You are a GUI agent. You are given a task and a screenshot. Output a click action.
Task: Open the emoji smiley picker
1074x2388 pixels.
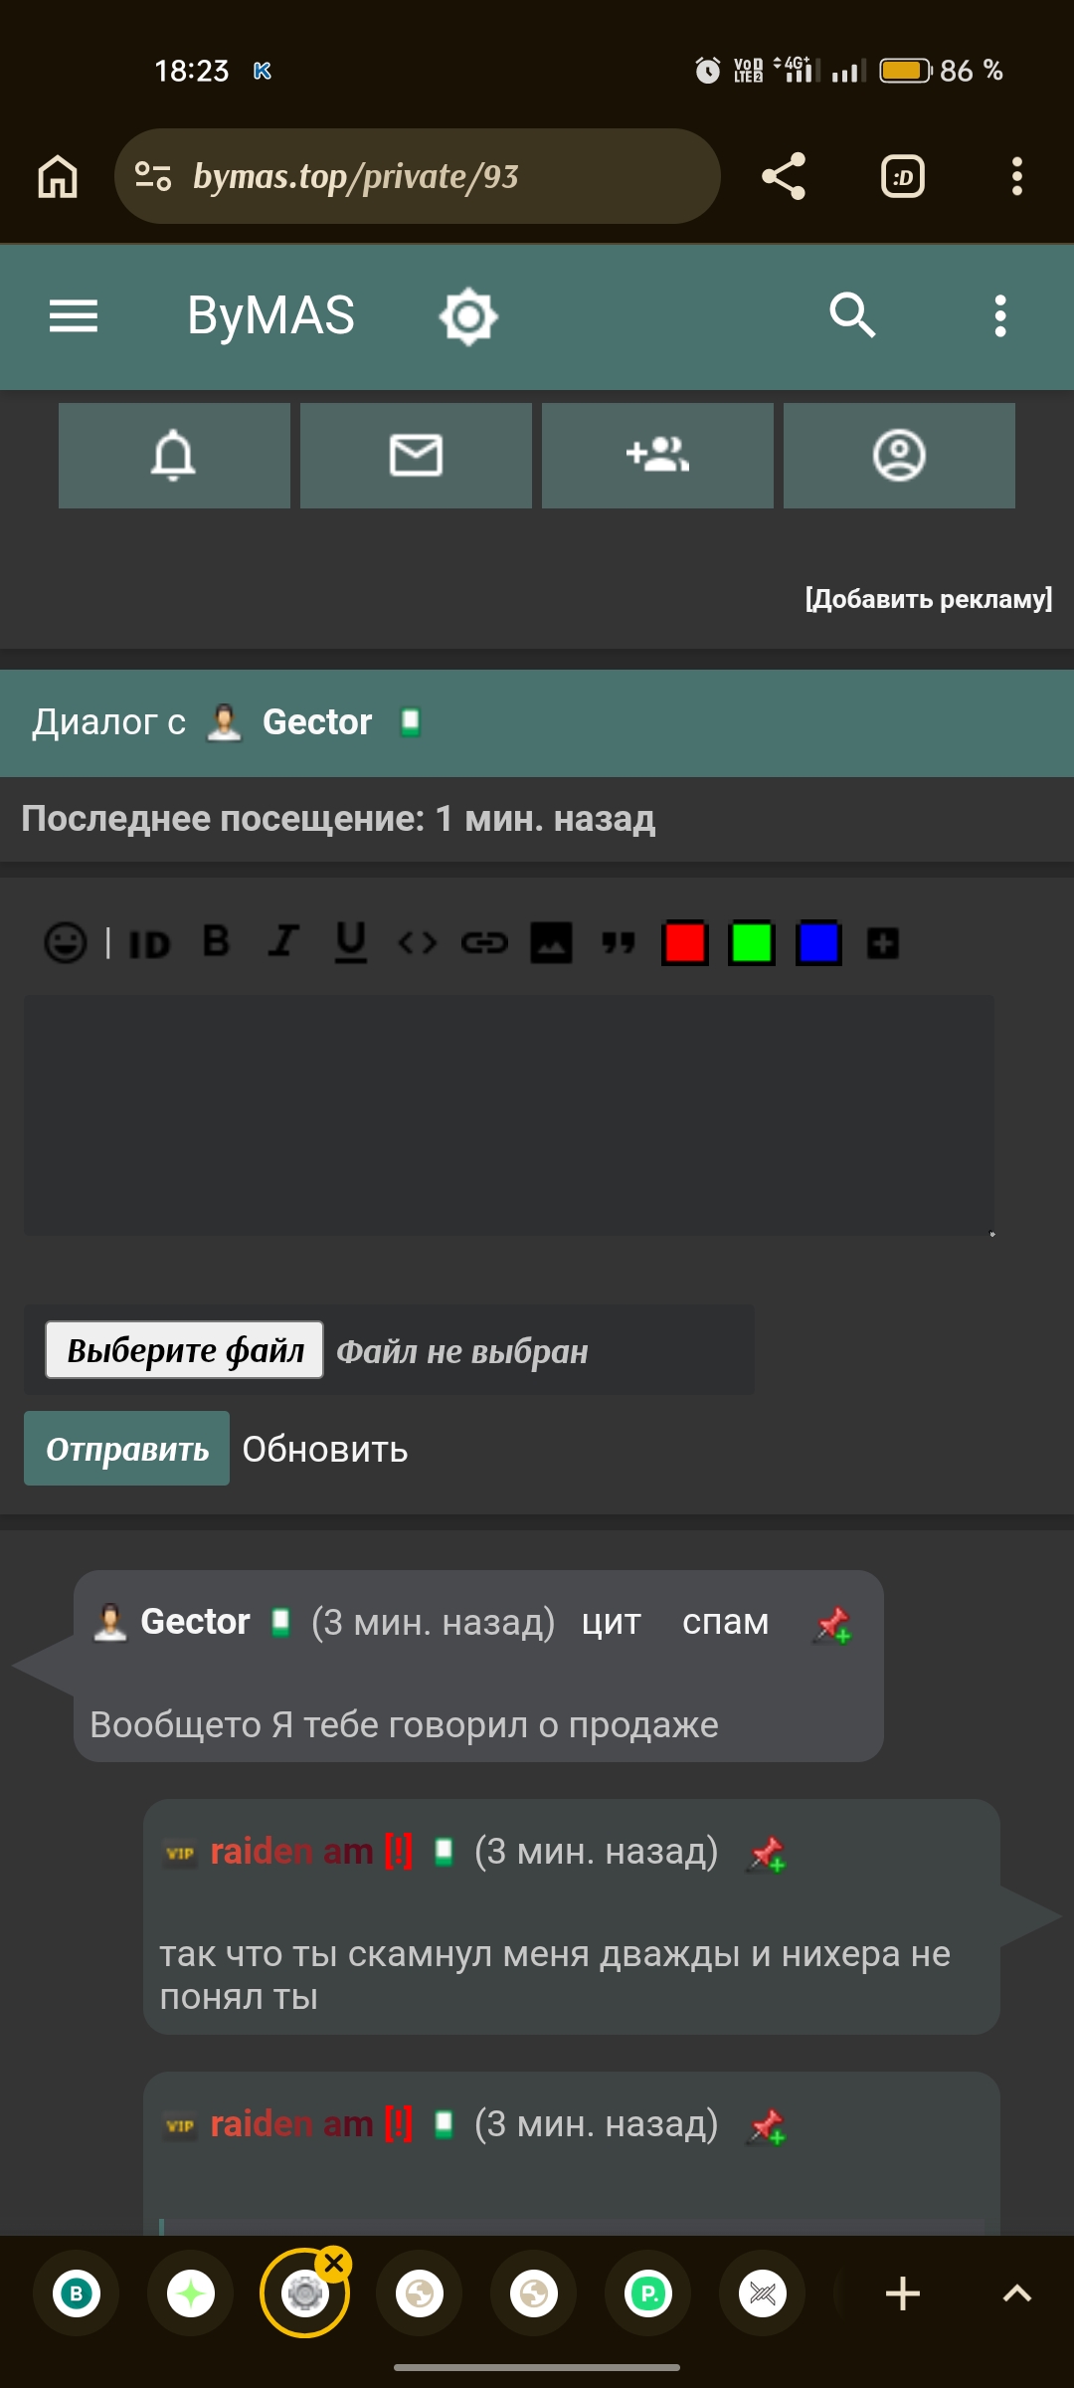pyautogui.click(x=66, y=942)
